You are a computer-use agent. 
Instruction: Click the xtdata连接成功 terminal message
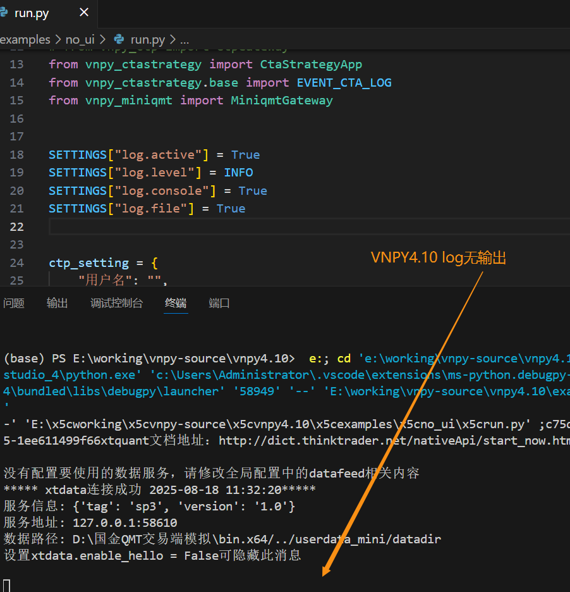[160, 490]
